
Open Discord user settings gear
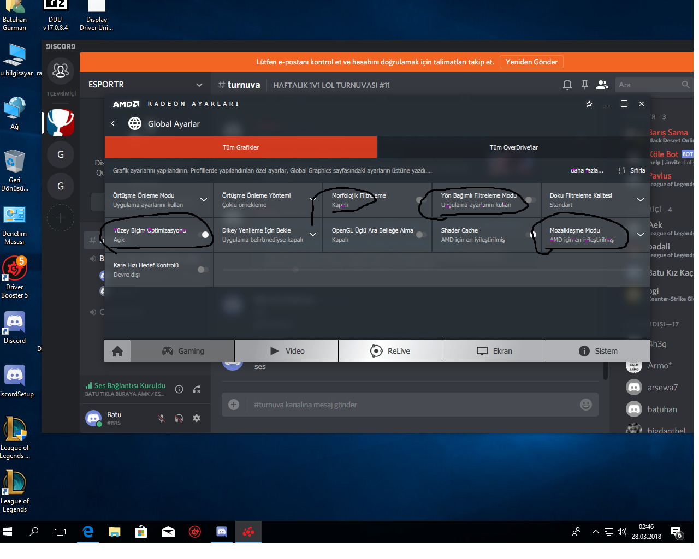pos(197,418)
